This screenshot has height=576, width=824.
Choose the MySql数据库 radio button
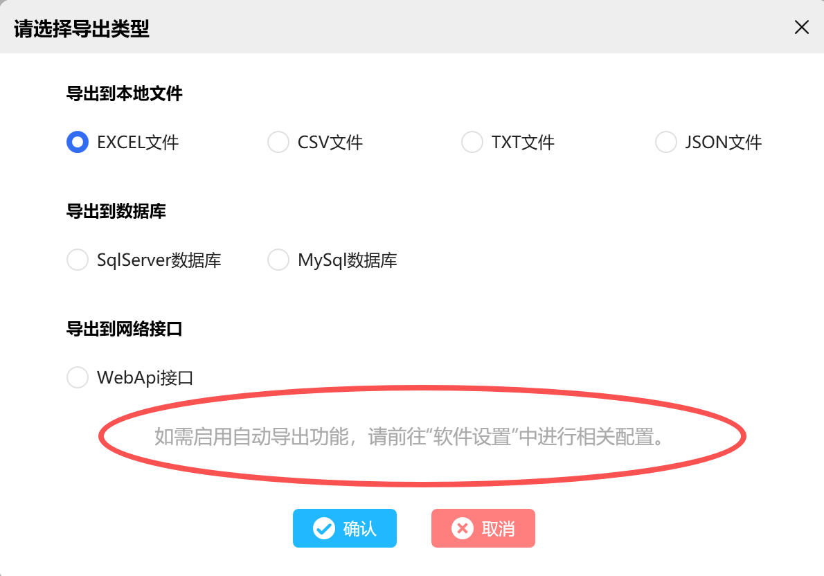(278, 260)
